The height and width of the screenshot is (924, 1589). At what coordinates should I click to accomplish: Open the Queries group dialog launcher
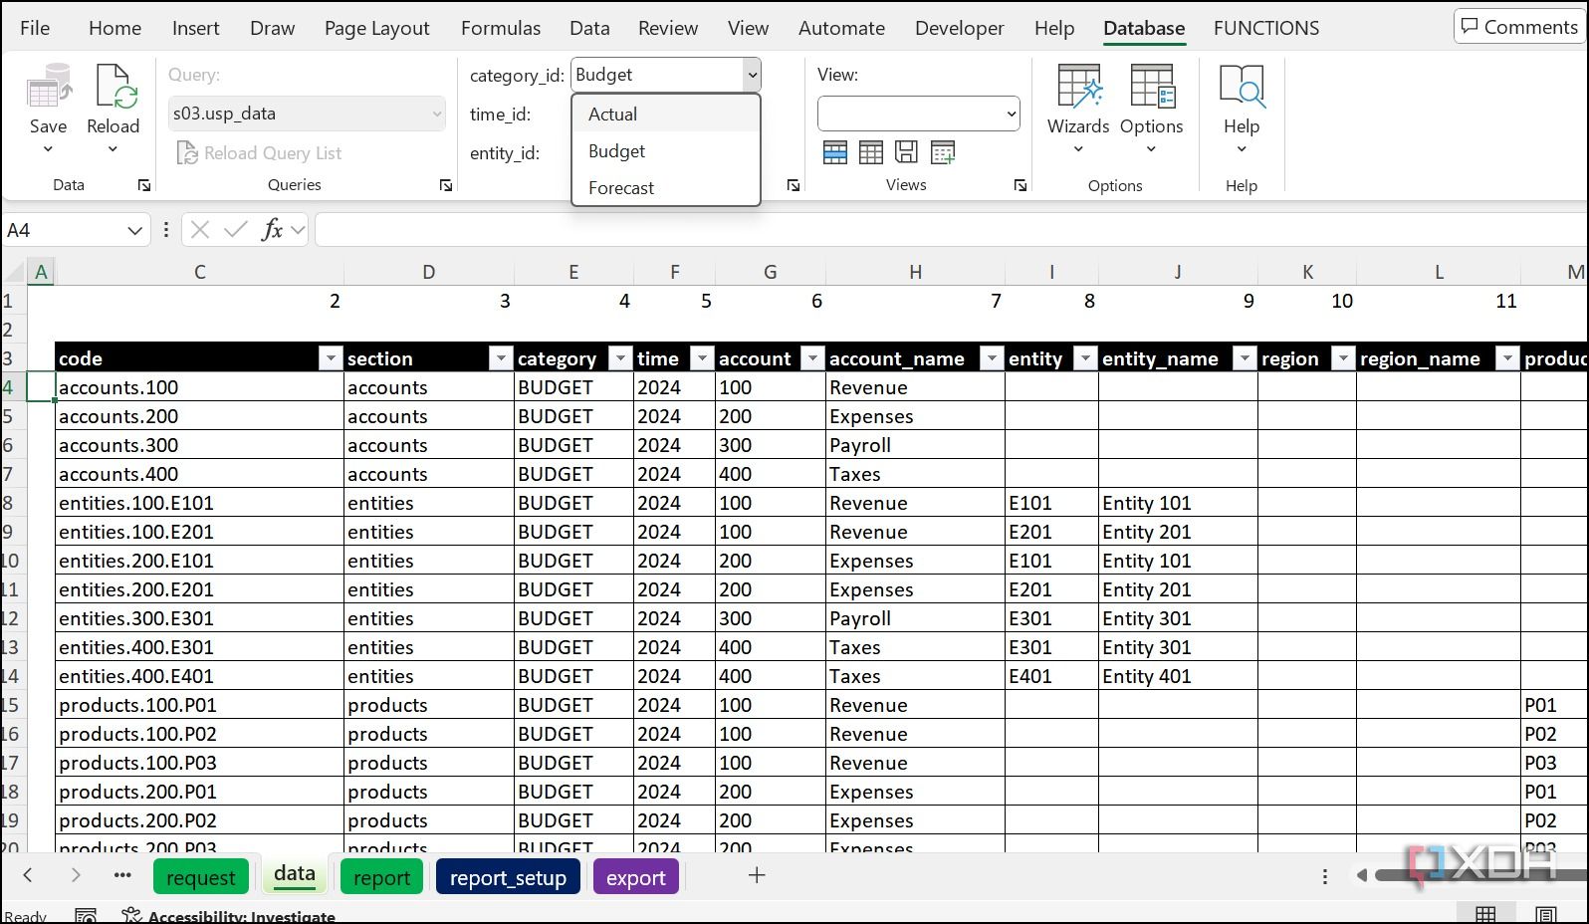click(446, 185)
